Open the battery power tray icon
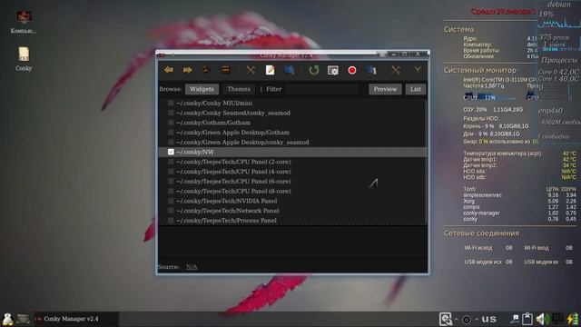Image resolution: width=581 pixels, height=327 pixels. tap(573, 319)
